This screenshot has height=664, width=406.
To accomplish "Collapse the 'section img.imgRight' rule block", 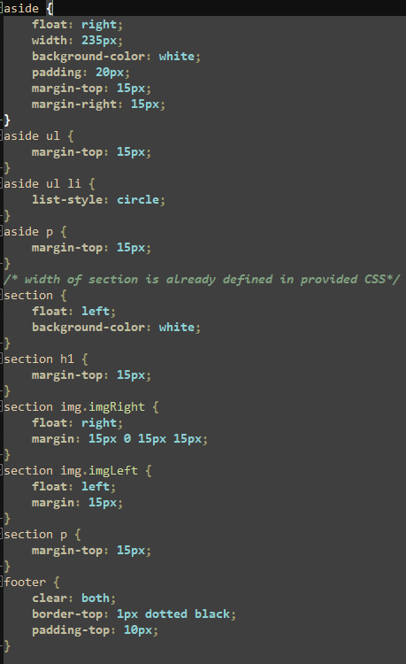I will pyautogui.click(x=2, y=407).
